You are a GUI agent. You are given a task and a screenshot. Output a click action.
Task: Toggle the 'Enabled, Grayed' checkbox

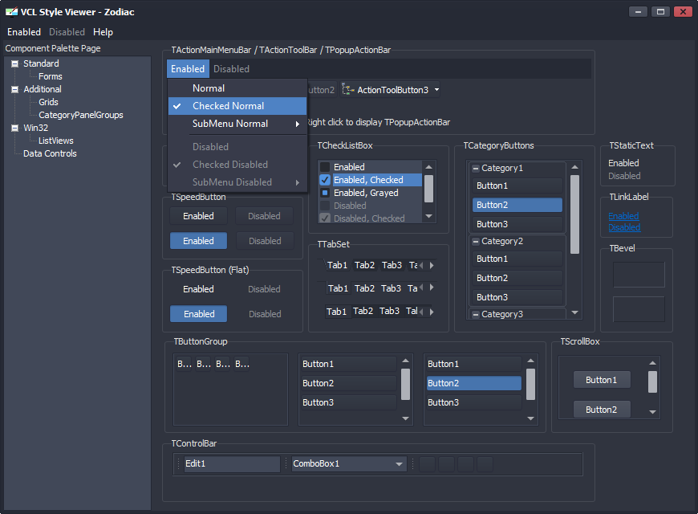coord(325,193)
